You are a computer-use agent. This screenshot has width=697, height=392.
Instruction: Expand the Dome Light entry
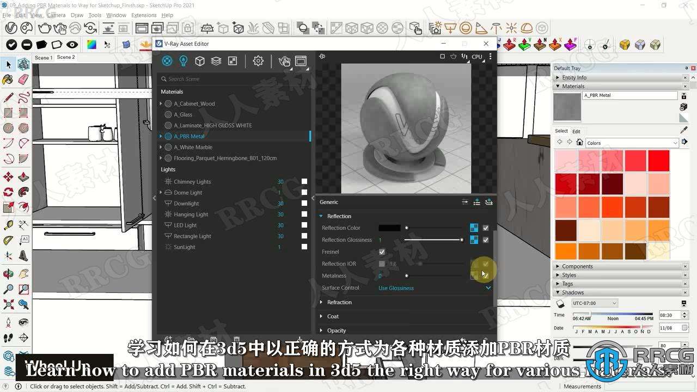pos(161,192)
